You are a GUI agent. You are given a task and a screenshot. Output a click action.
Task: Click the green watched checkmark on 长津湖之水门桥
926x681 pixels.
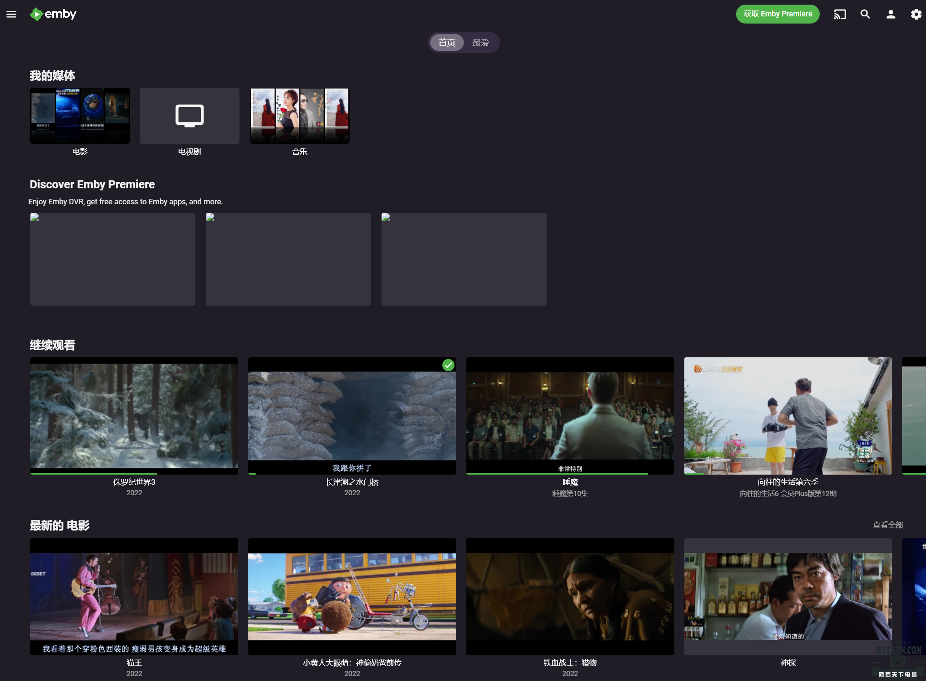448,365
